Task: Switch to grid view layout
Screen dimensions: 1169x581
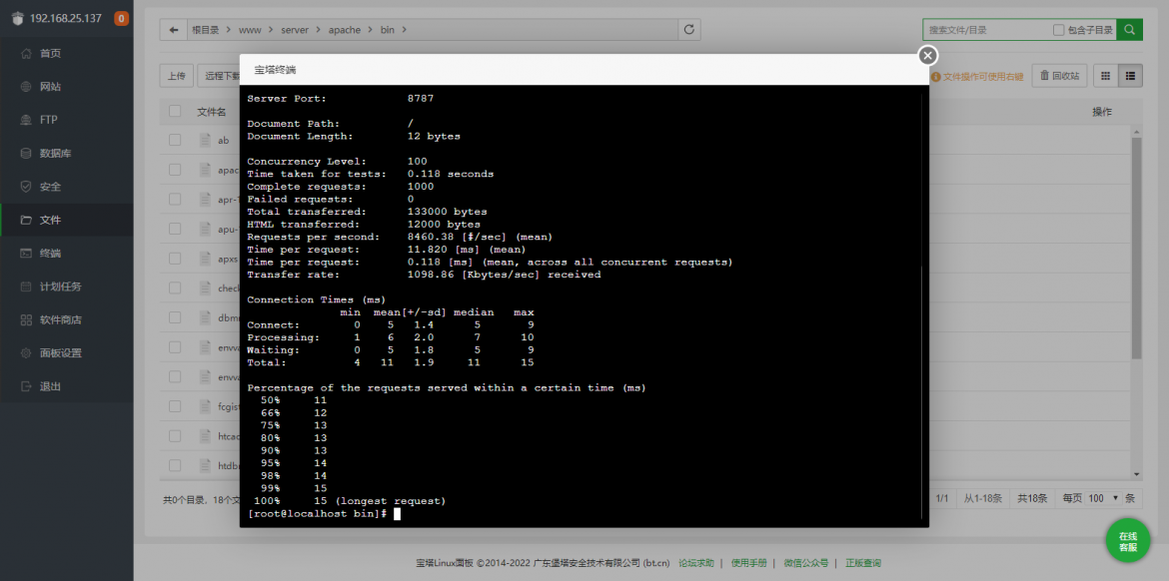Action: (1106, 75)
